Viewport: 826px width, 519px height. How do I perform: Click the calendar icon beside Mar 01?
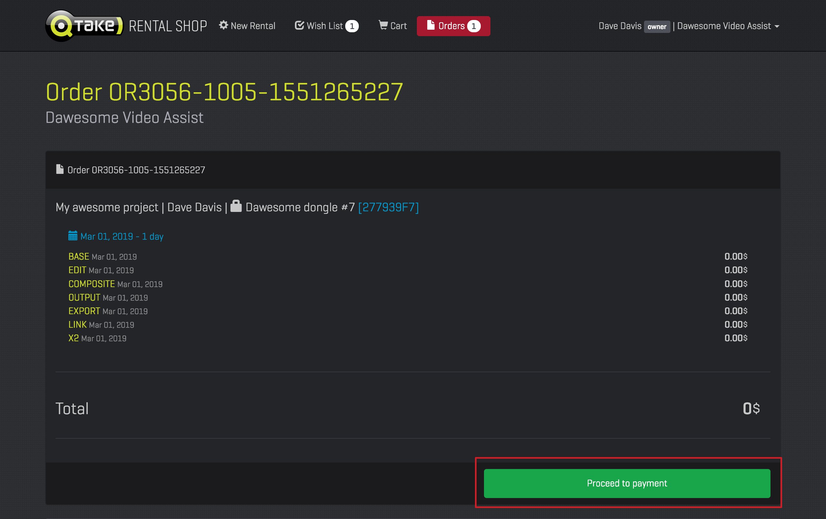click(x=73, y=236)
